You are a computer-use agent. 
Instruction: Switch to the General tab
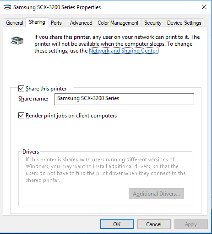click(15, 23)
